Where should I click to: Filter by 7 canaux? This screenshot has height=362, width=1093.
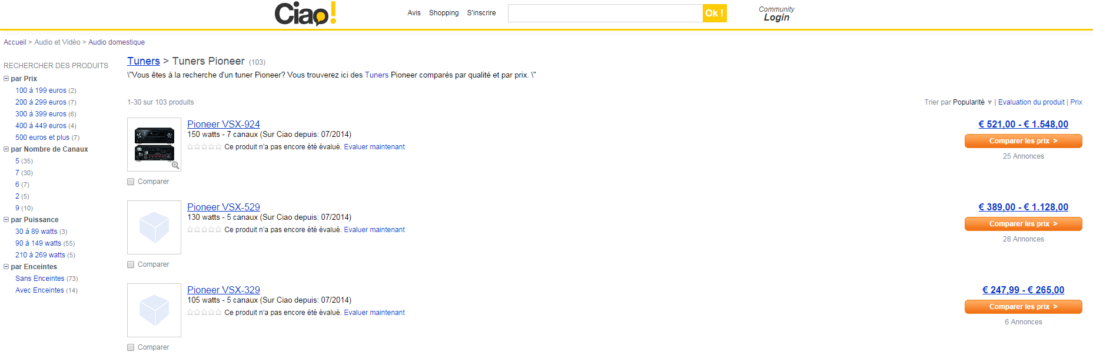point(17,173)
